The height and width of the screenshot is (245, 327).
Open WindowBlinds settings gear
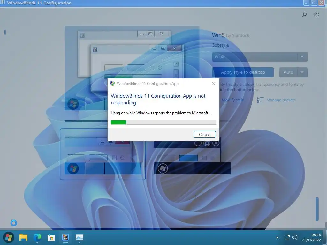(x=316, y=14)
